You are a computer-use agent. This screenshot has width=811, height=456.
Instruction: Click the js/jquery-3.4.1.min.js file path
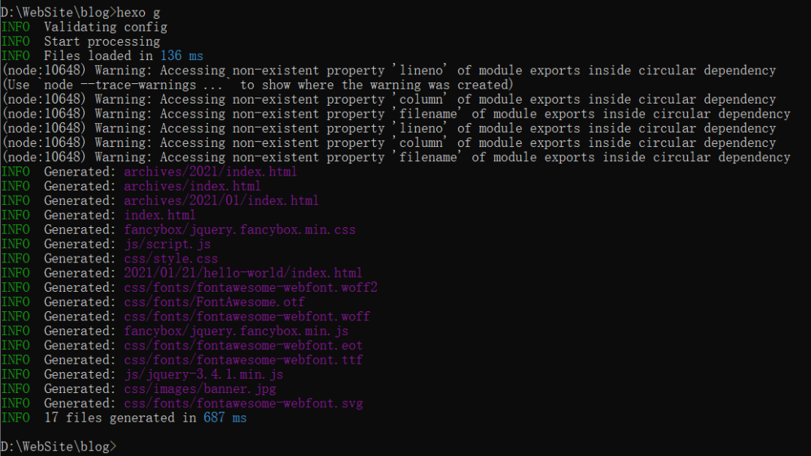click(x=203, y=374)
